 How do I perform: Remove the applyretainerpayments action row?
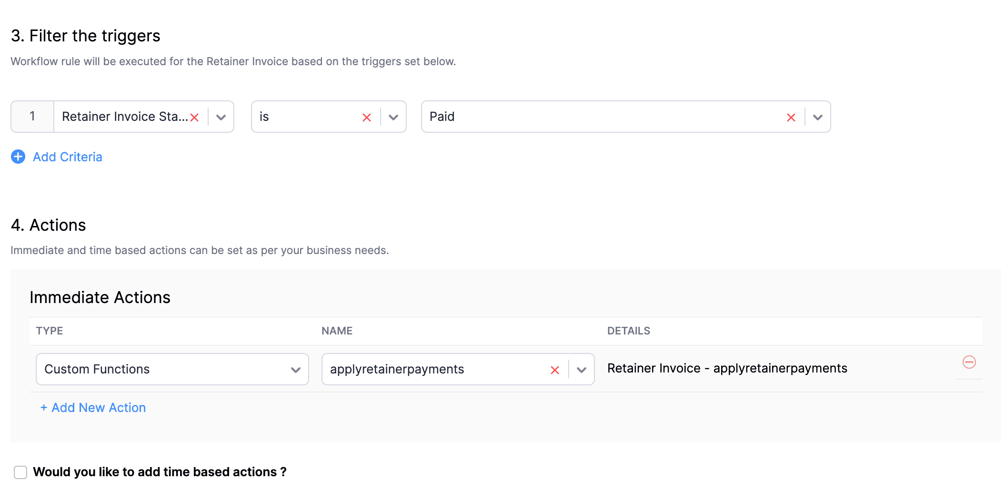(x=969, y=363)
